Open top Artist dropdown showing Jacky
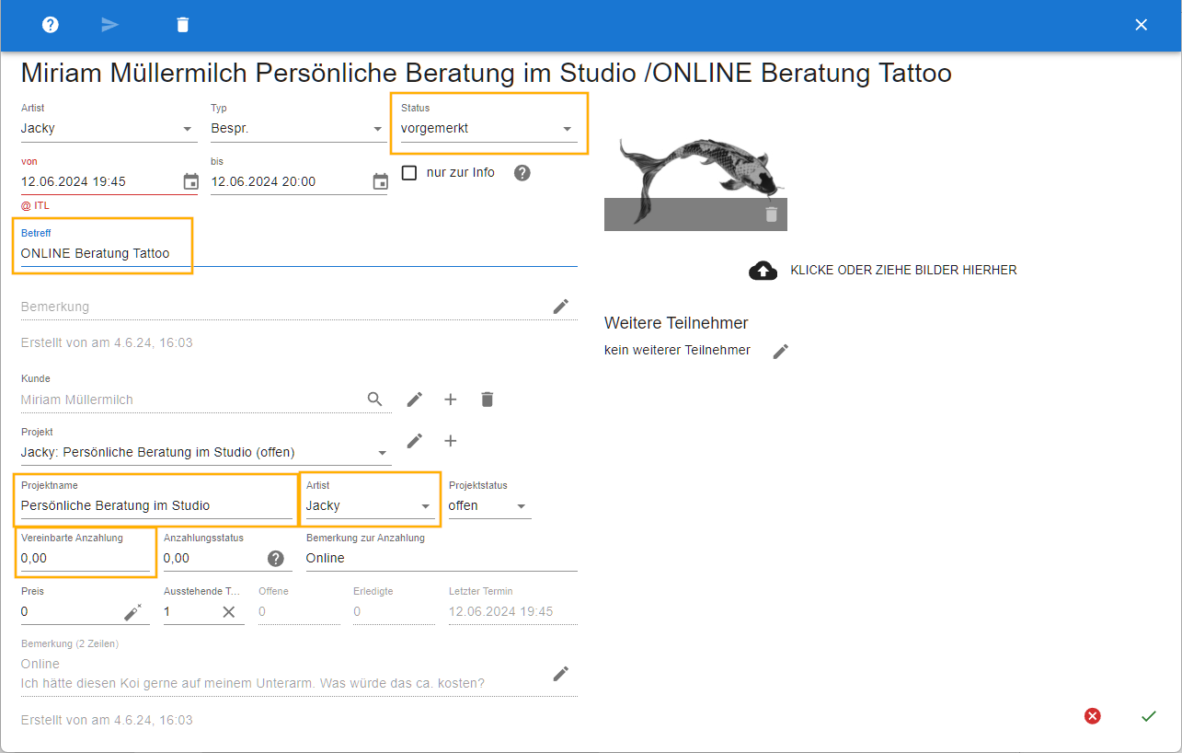 (109, 129)
